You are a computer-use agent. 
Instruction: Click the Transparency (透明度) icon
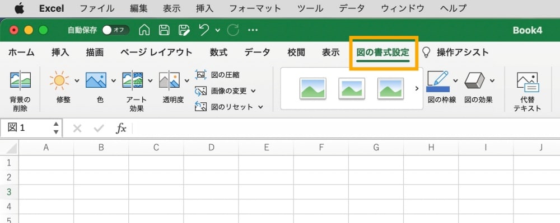coord(169,80)
